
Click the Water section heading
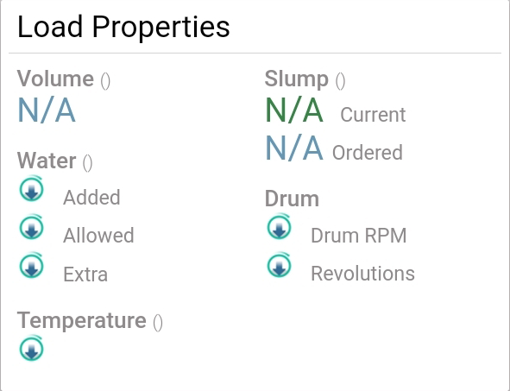(47, 161)
